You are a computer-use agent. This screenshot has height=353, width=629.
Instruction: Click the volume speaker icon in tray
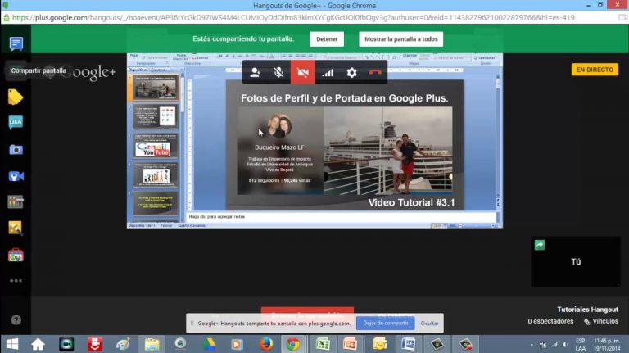pos(565,345)
